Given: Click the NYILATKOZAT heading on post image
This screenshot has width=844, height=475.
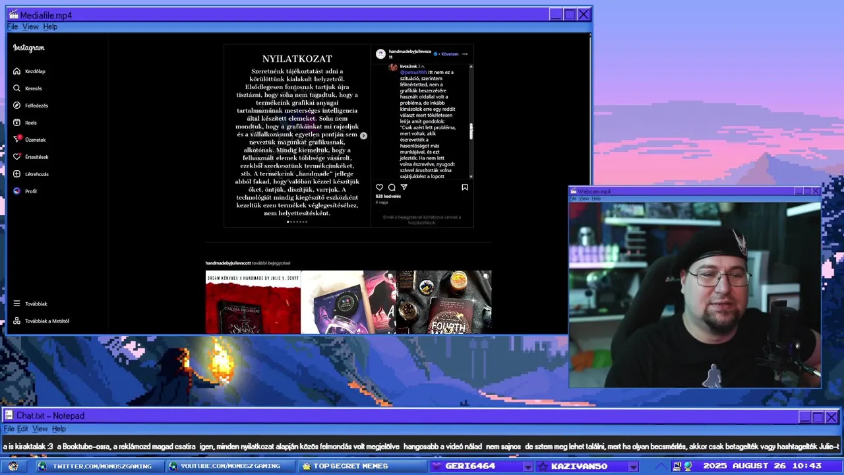Looking at the screenshot, I should (297, 59).
